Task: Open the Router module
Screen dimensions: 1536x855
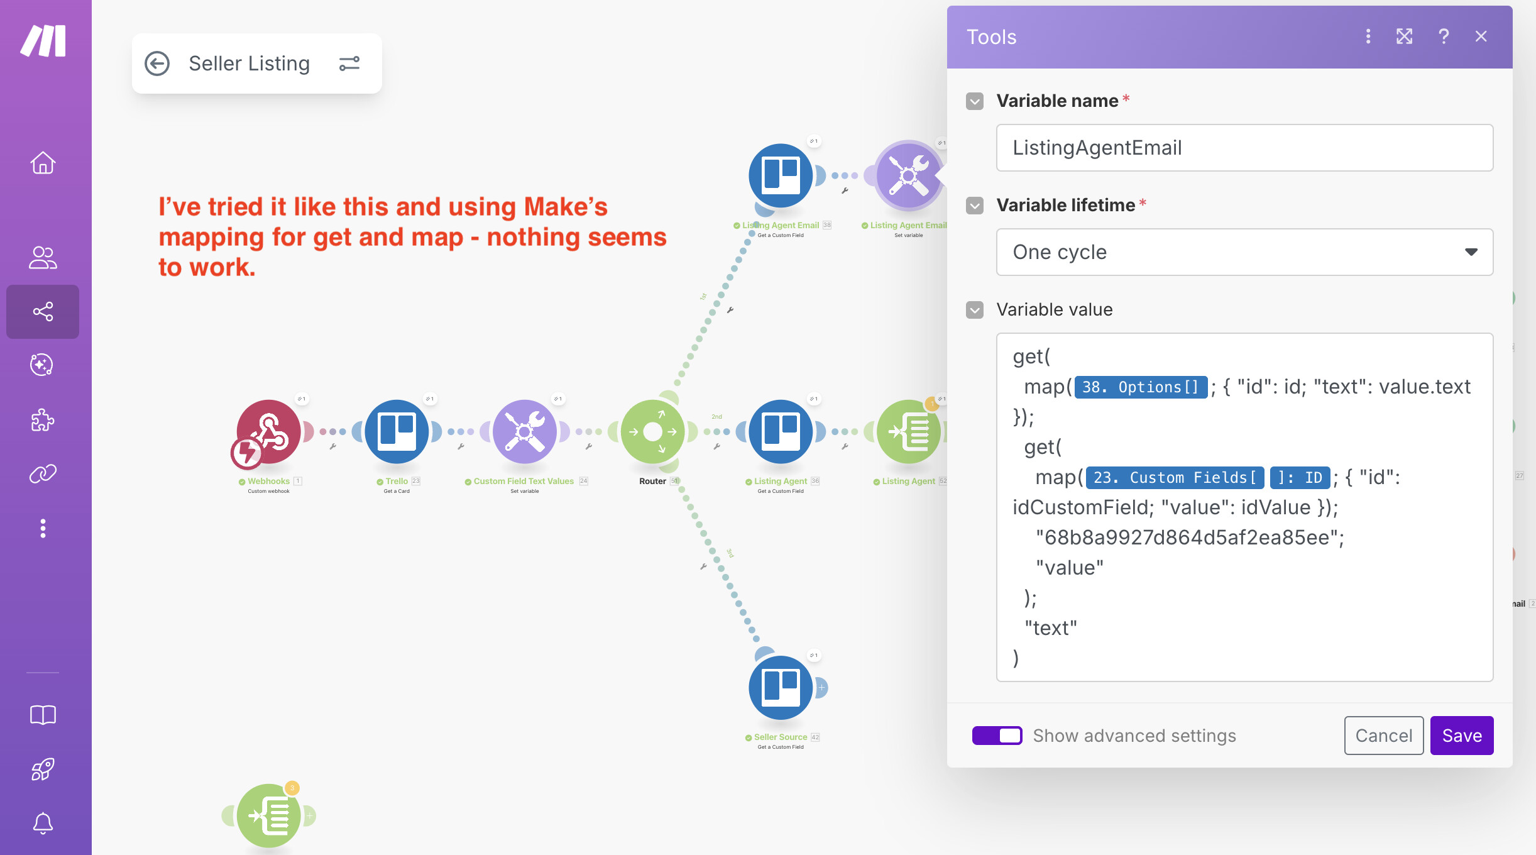Action: [652, 432]
